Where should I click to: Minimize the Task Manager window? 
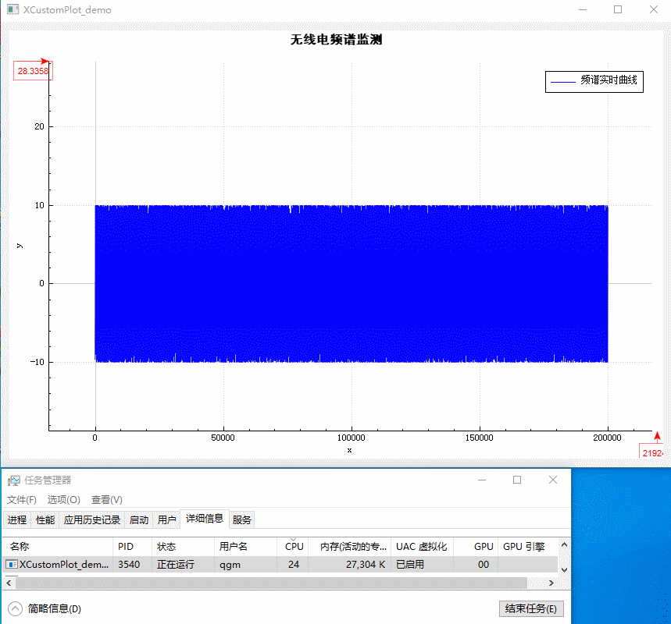pos(482,480)
